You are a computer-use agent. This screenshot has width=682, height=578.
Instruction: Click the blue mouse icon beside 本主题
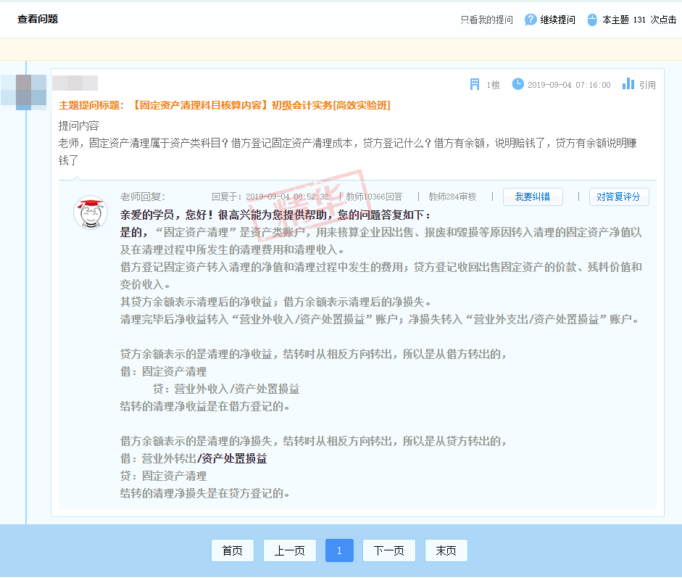pos(591,20)
